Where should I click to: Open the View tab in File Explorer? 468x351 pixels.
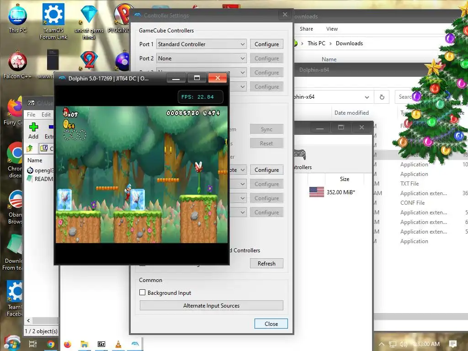pyautogui.click(x=332, y=29)
